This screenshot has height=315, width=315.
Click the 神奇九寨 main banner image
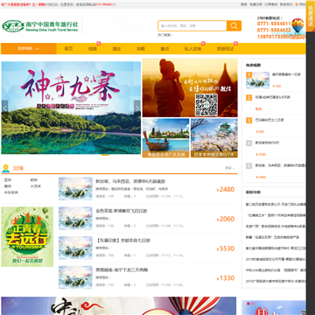coord(71,108)
